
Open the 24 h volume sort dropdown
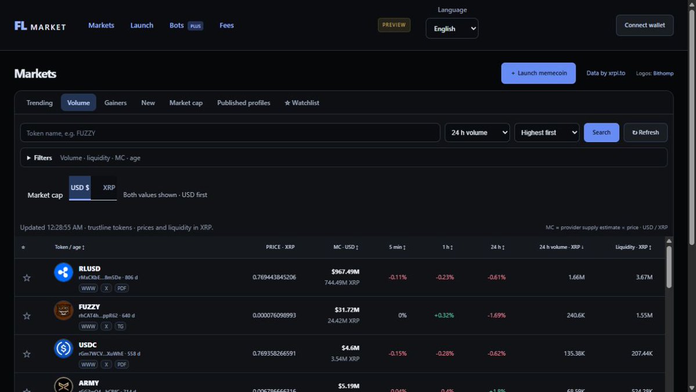pos(477,133)
